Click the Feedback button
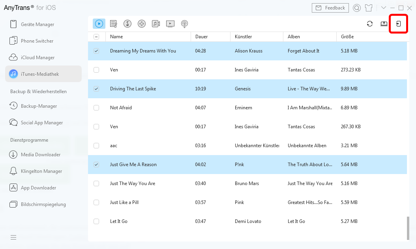 330,8
